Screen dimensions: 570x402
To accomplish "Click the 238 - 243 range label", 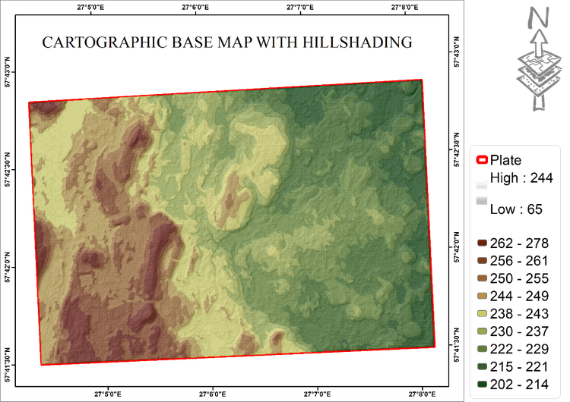I will [520, 312].
